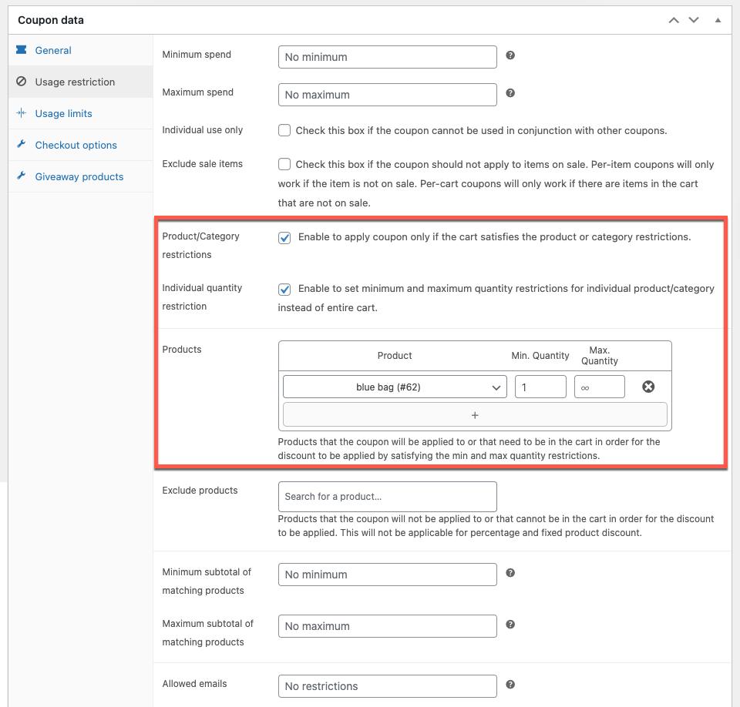The height and width of the screenshot is (707, 740).
Task: Click the Exclude products label
Action: [x=200, y=491]
